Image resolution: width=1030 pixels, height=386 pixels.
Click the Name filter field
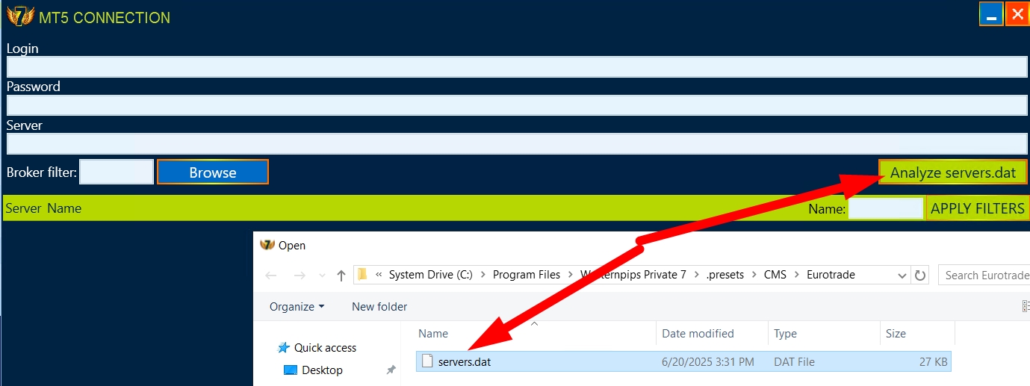pyautogui.click(x=886, y=208)
